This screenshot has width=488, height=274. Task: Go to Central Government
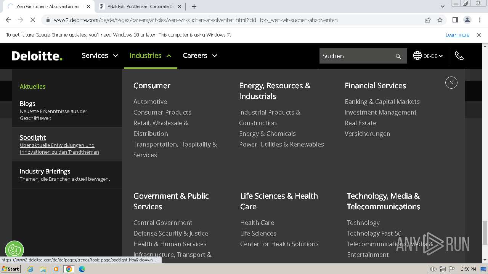coord(163,223)
